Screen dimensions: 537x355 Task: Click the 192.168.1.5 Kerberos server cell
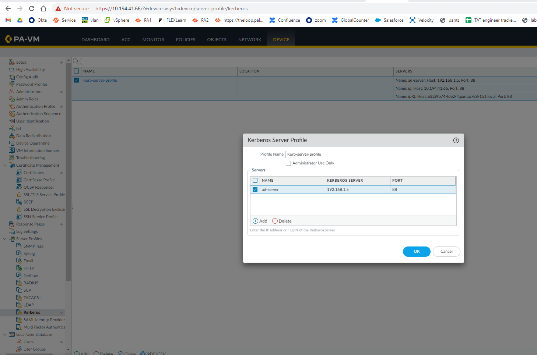coord(357,189)
